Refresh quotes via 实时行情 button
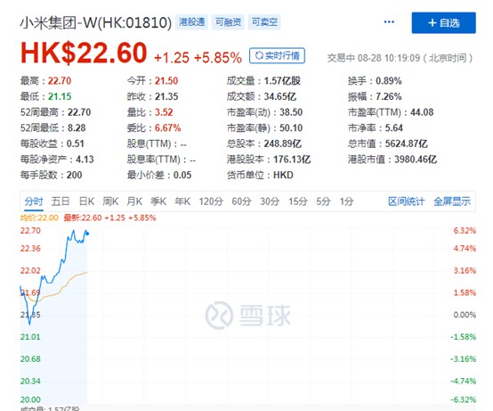This screenshot has height=411, width=493. click(x=277, y=56)
